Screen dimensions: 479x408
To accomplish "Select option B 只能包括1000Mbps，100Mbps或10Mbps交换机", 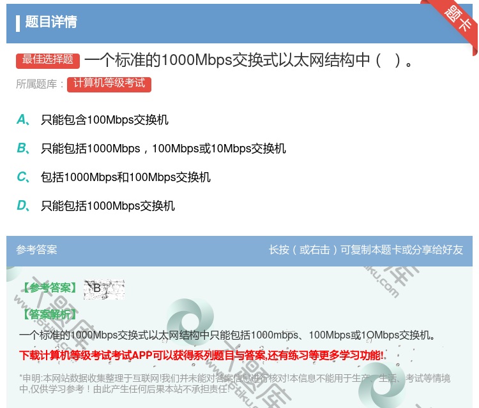I will (151, 149).
